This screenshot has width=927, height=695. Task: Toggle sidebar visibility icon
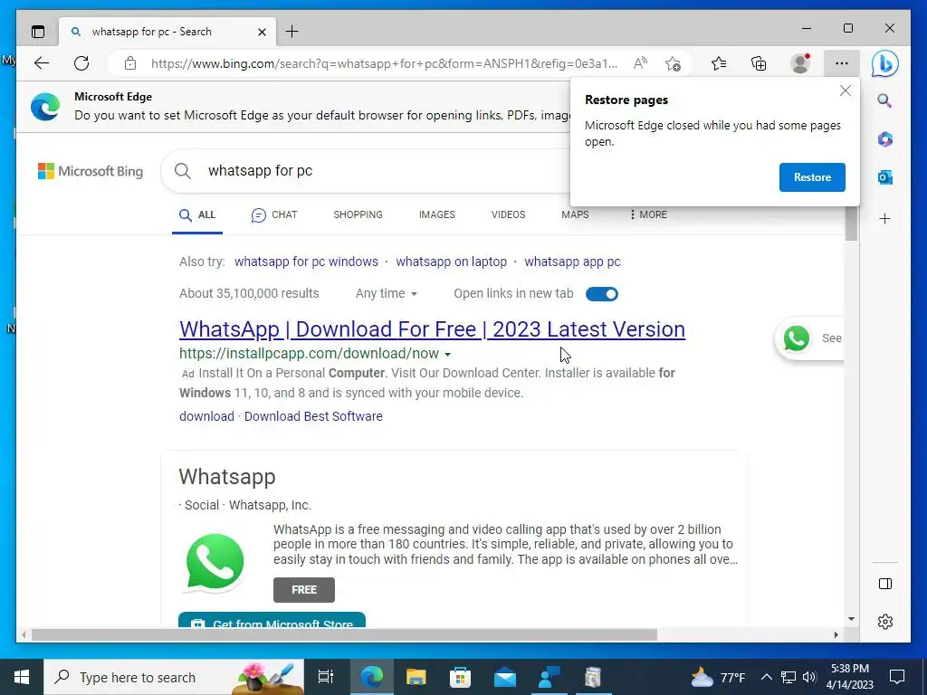point(885,584)
